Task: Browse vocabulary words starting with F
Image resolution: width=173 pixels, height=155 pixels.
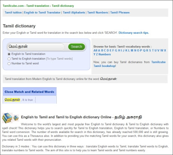Action: pyautogui.click(x=113, y=51)
